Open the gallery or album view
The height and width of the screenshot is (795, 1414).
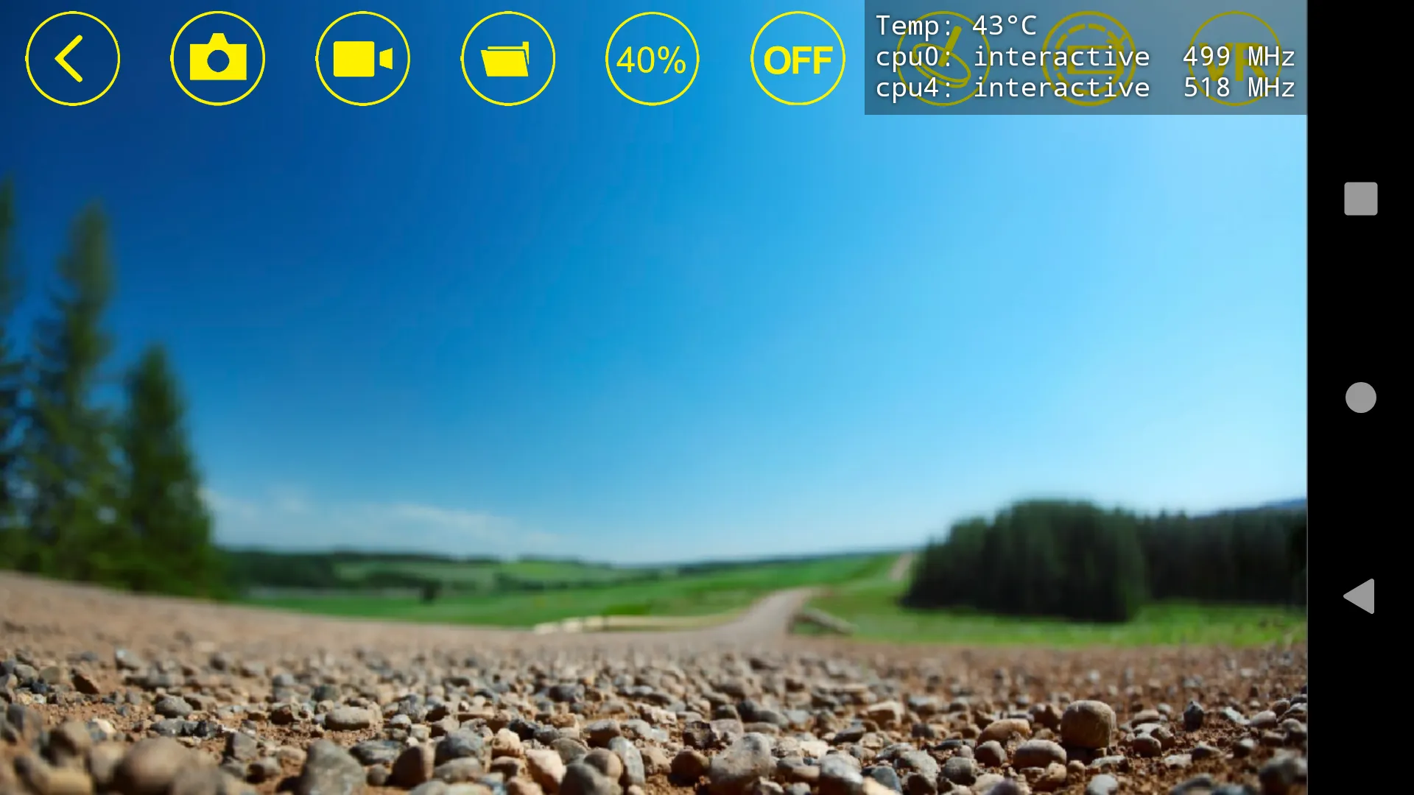click(508, 59)
